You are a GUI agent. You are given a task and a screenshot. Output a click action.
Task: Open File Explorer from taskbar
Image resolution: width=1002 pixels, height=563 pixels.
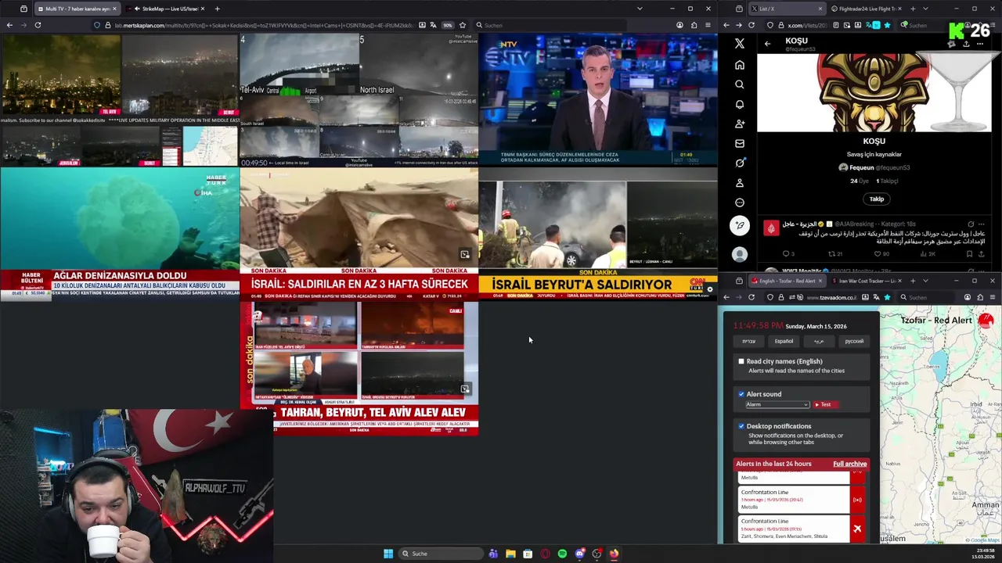point(510,554)
